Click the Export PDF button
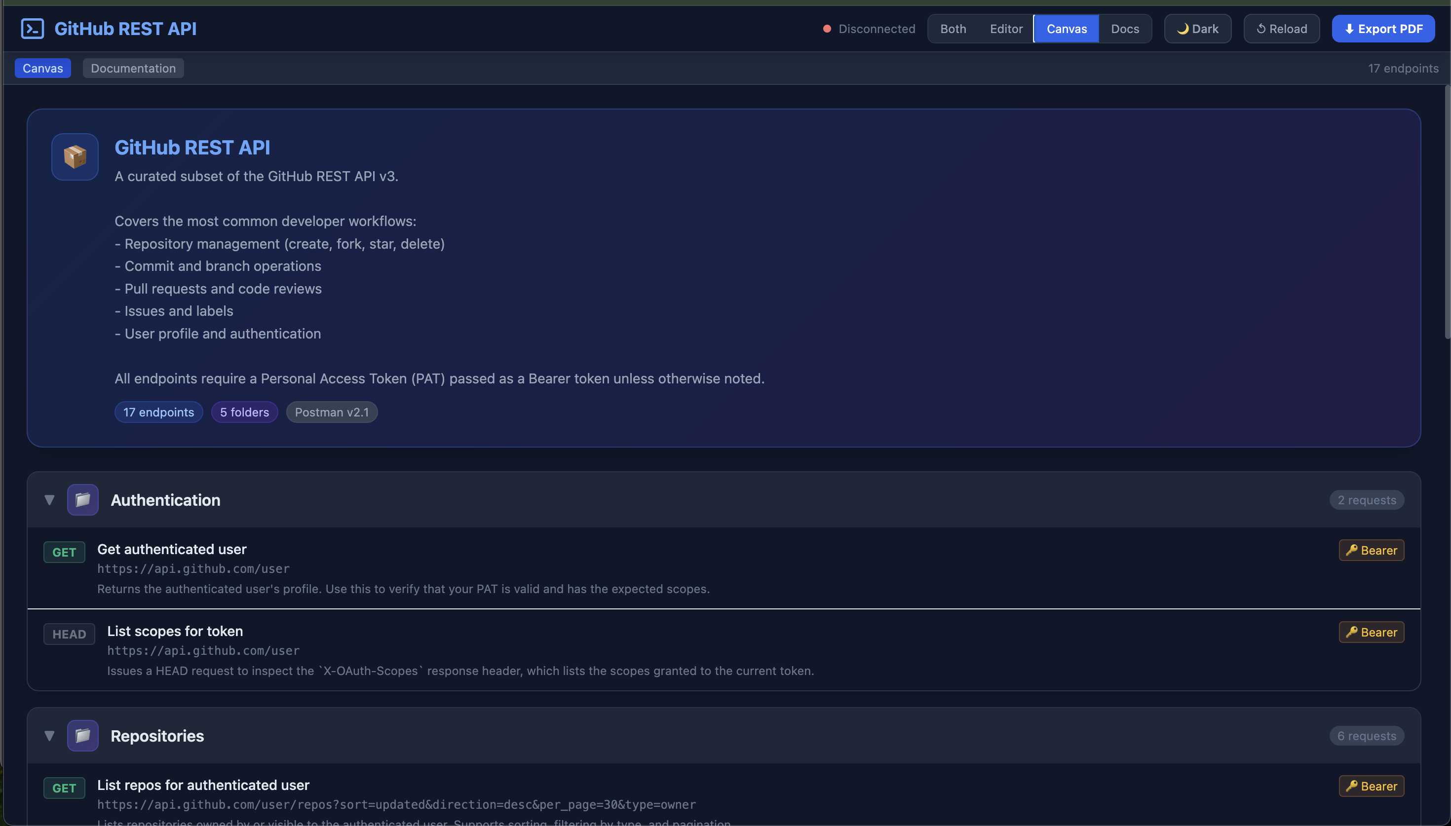 coord(1383,29)
